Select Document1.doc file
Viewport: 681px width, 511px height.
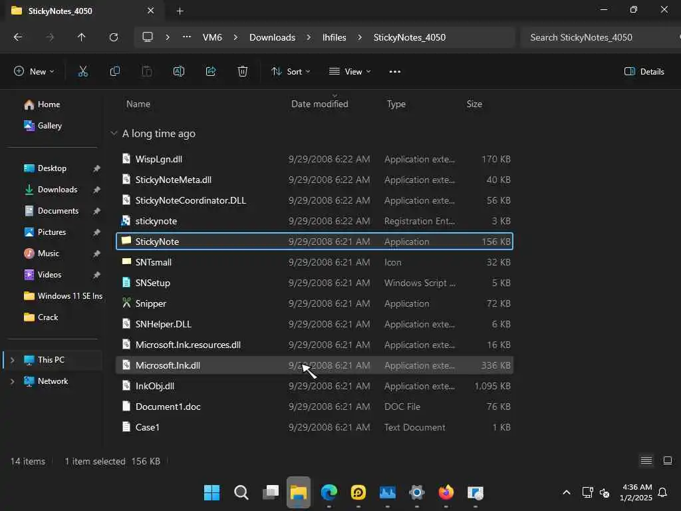(315, 407)
